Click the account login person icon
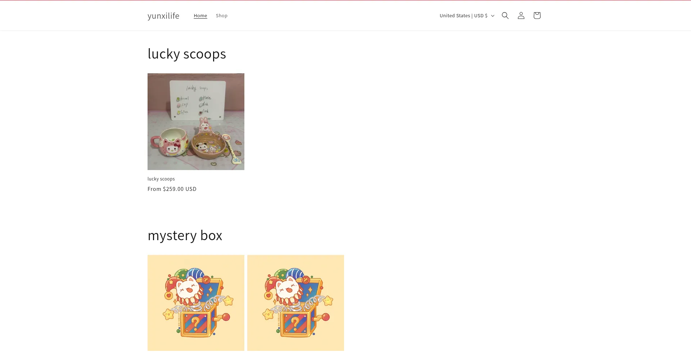This screenshot has height=357, width=691. (521, 15)
